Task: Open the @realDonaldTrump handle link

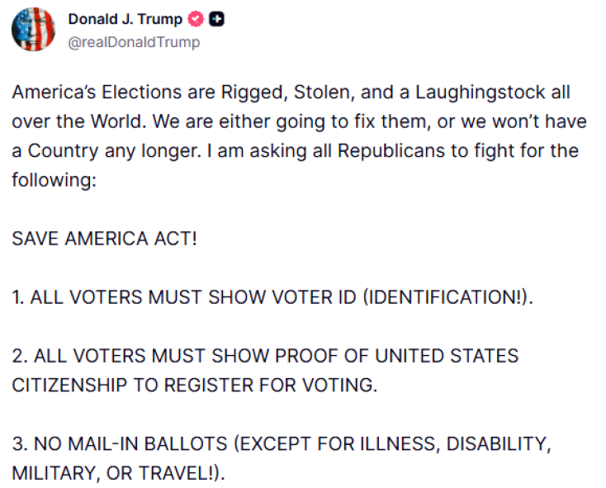Action: point(134,41)
